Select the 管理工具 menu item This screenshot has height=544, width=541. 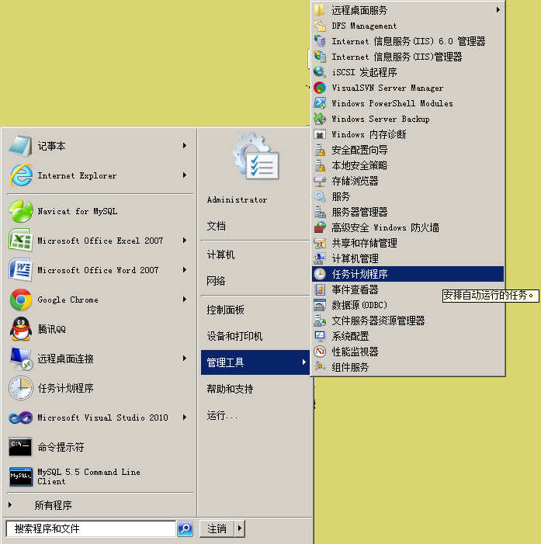click(x=255, y=362)
